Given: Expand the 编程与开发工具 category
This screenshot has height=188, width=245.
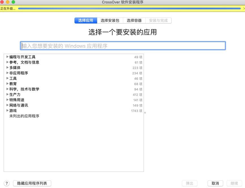Looking at the screenshot, I should (x=7, y=57).
